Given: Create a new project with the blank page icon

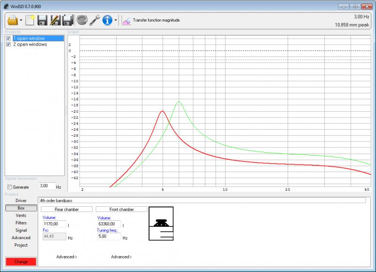Looking at the screenshot, I should coord(30,20).
